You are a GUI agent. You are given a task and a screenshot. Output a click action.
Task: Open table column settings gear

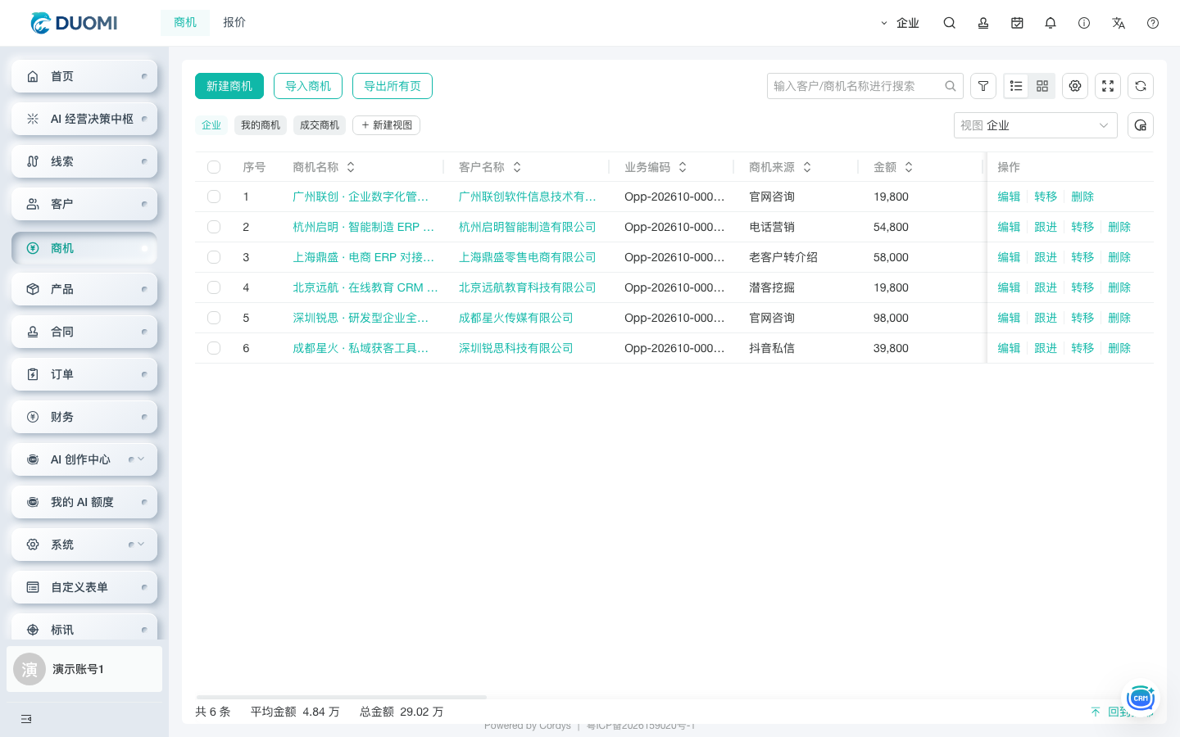[x=1075, y=86]
